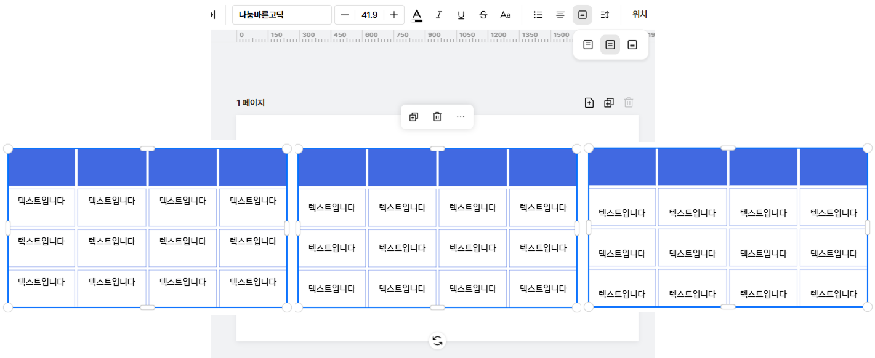Apply strikethrough formatting
Screen dimensions: 875x358
coord(483,15)
